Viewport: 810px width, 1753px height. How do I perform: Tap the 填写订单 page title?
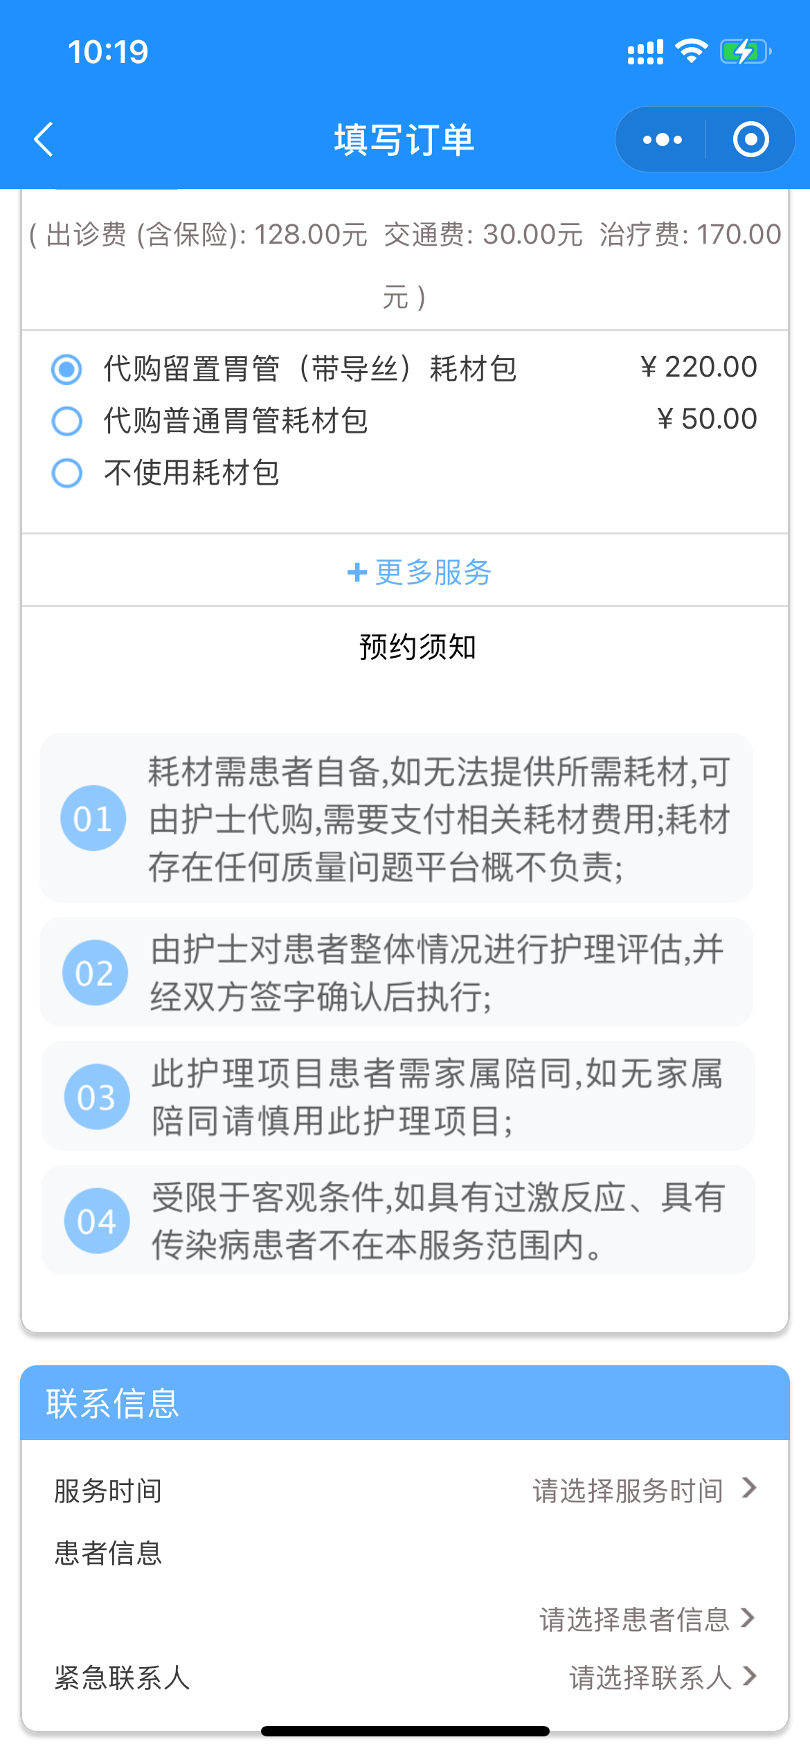tap(404, 140)
